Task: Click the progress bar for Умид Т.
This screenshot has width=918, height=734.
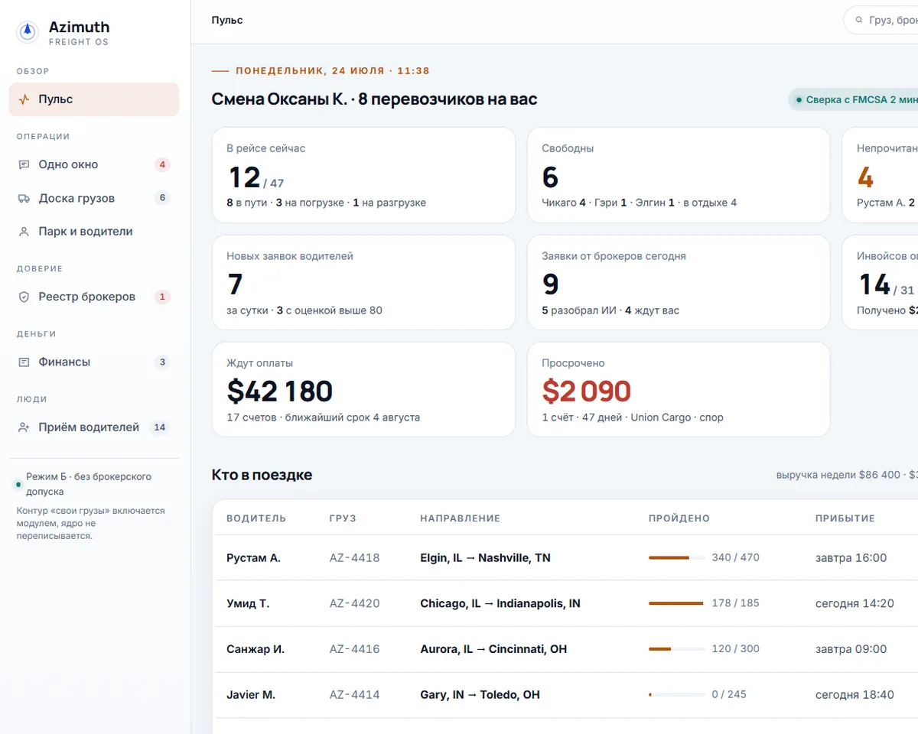Action: point(677,604)
